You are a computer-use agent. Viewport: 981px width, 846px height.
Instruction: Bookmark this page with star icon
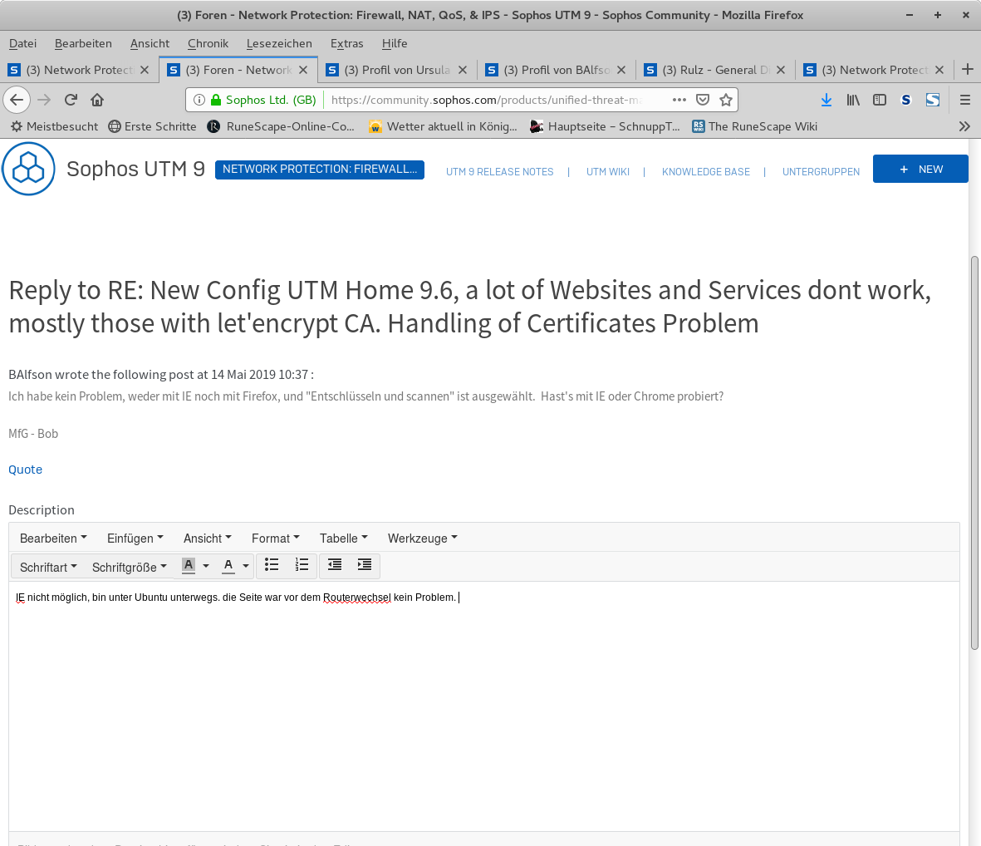(x=726, y=100)
